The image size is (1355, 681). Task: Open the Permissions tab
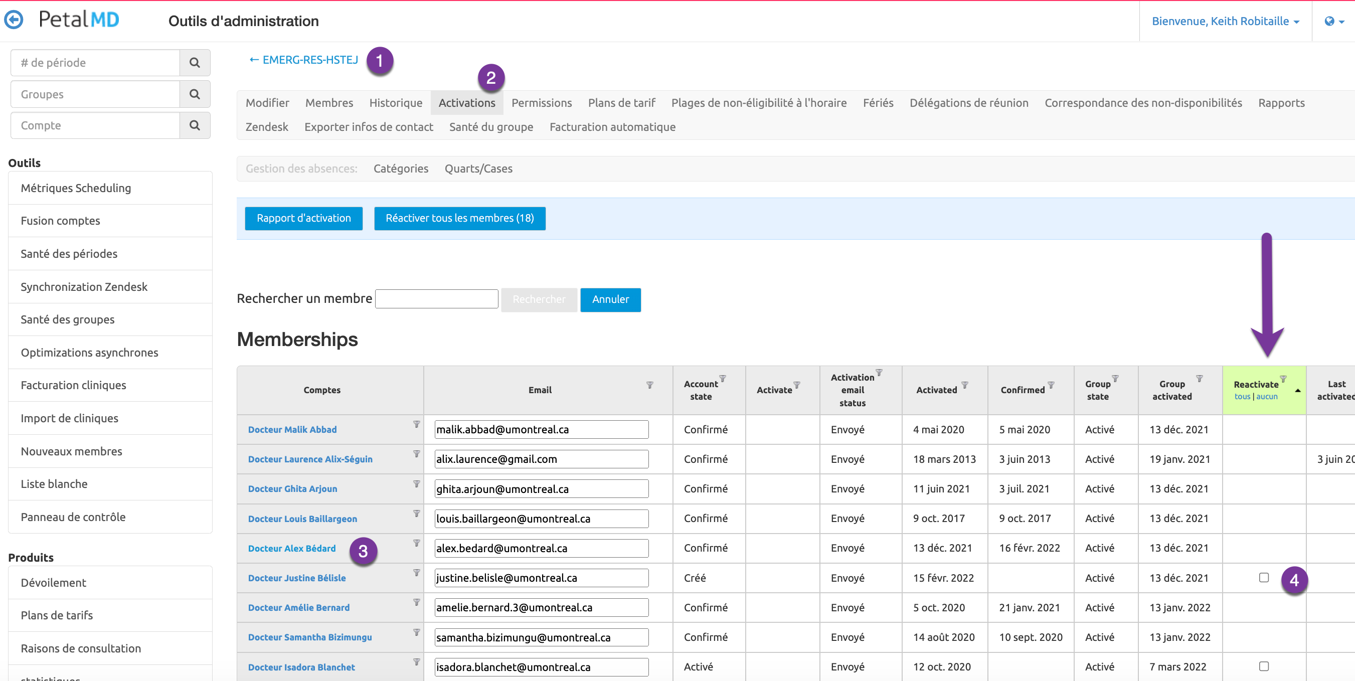pyautogui.click(x=541, y=102)
